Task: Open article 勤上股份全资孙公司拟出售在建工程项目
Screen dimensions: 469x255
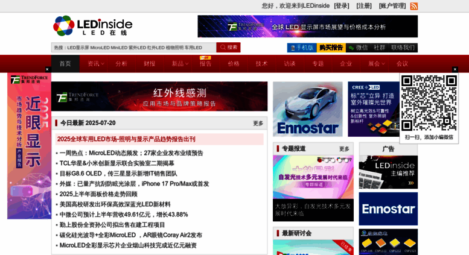Action: [112, 225]
